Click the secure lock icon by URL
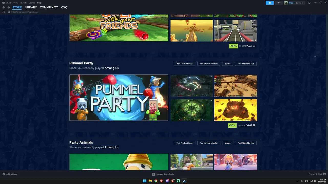The height and width of the screenshot is (184, 328). (9, 12)
